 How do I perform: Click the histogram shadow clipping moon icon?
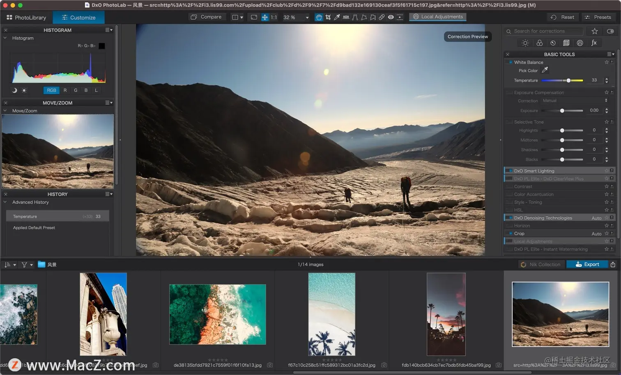(x=14, y=90)
